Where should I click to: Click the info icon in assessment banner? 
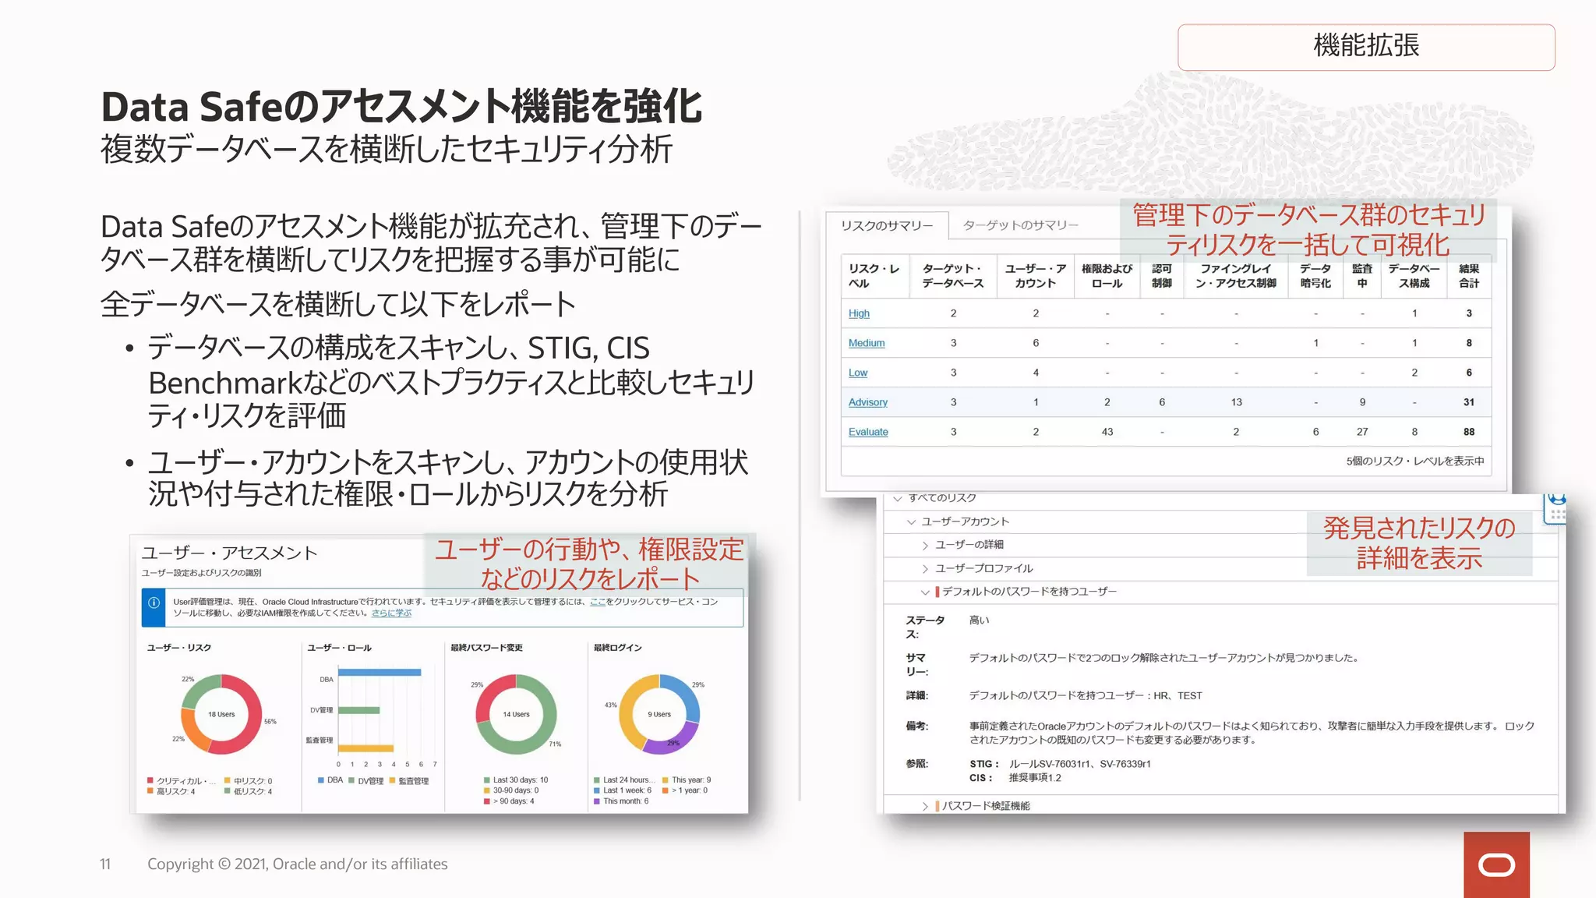pyautogui.click(x=154, y=603)
